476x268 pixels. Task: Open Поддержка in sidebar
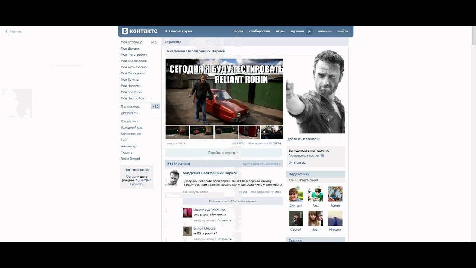129,121
